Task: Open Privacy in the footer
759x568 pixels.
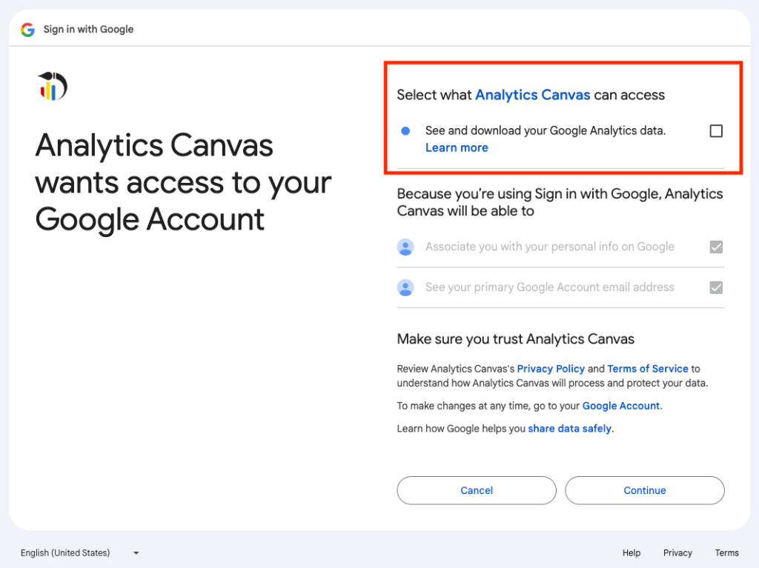Action: 677,552
